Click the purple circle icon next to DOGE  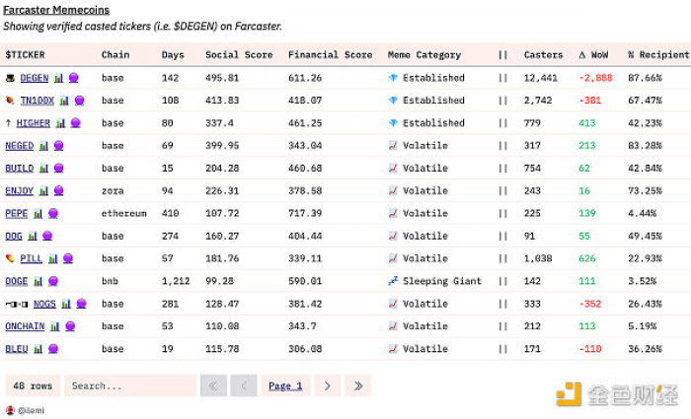pos(53,281)
